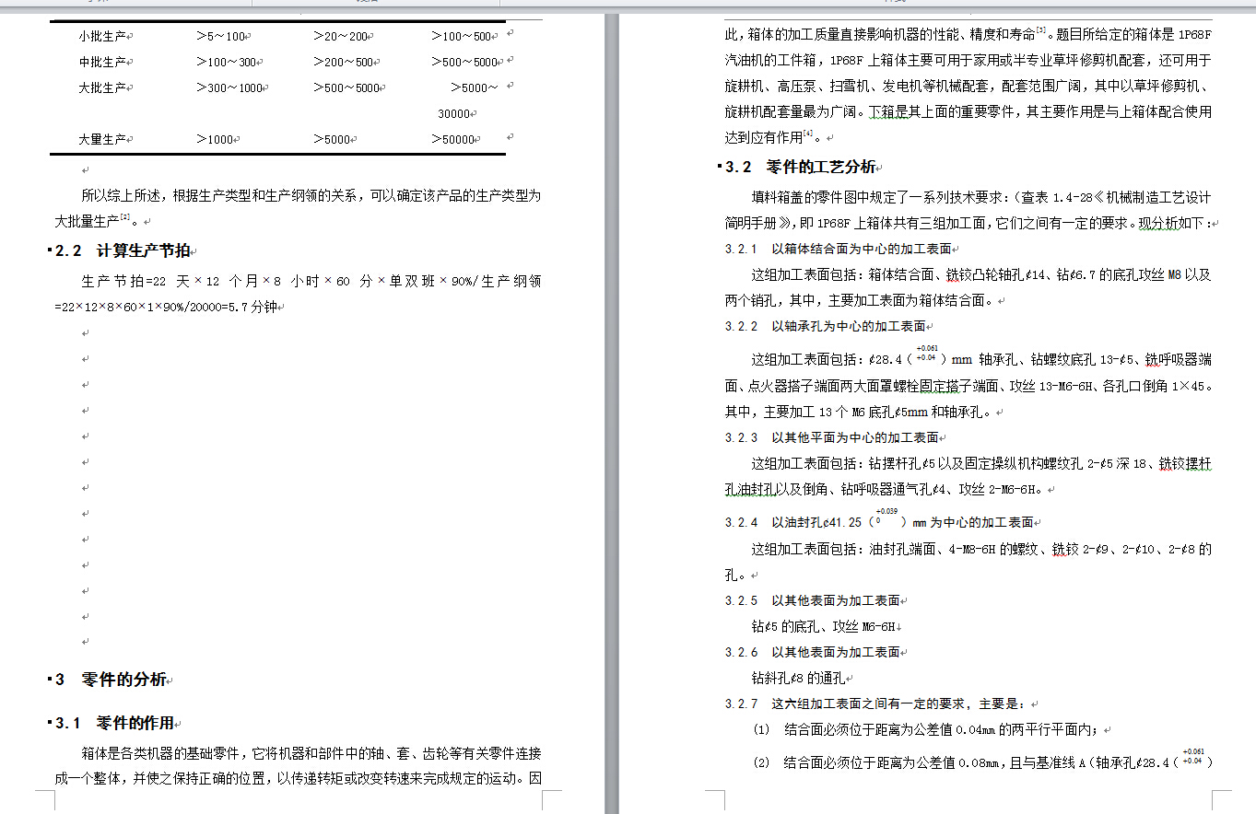This screenshot has height=814, width=1256.
Task: Click item (2) mentioning "公差值 0.08mm"
Action: pyautogui.click(x=983, y=760)
